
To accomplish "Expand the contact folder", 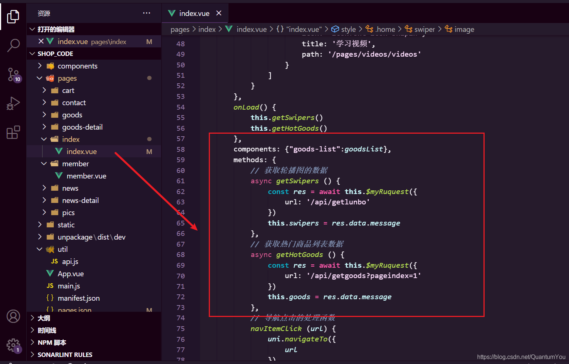I will click(x=94, y=103).
